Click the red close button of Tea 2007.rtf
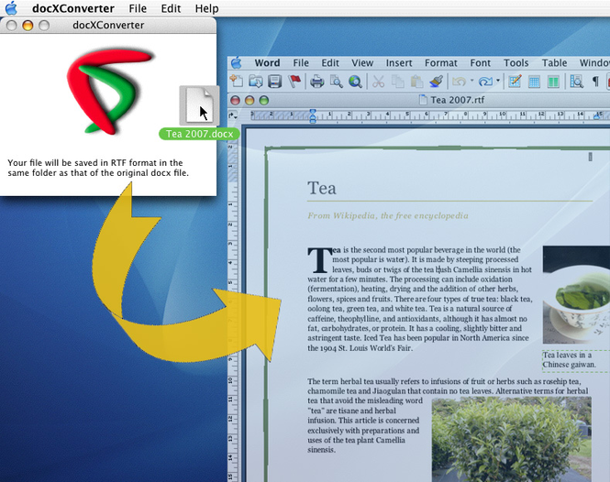 point(235,100)
